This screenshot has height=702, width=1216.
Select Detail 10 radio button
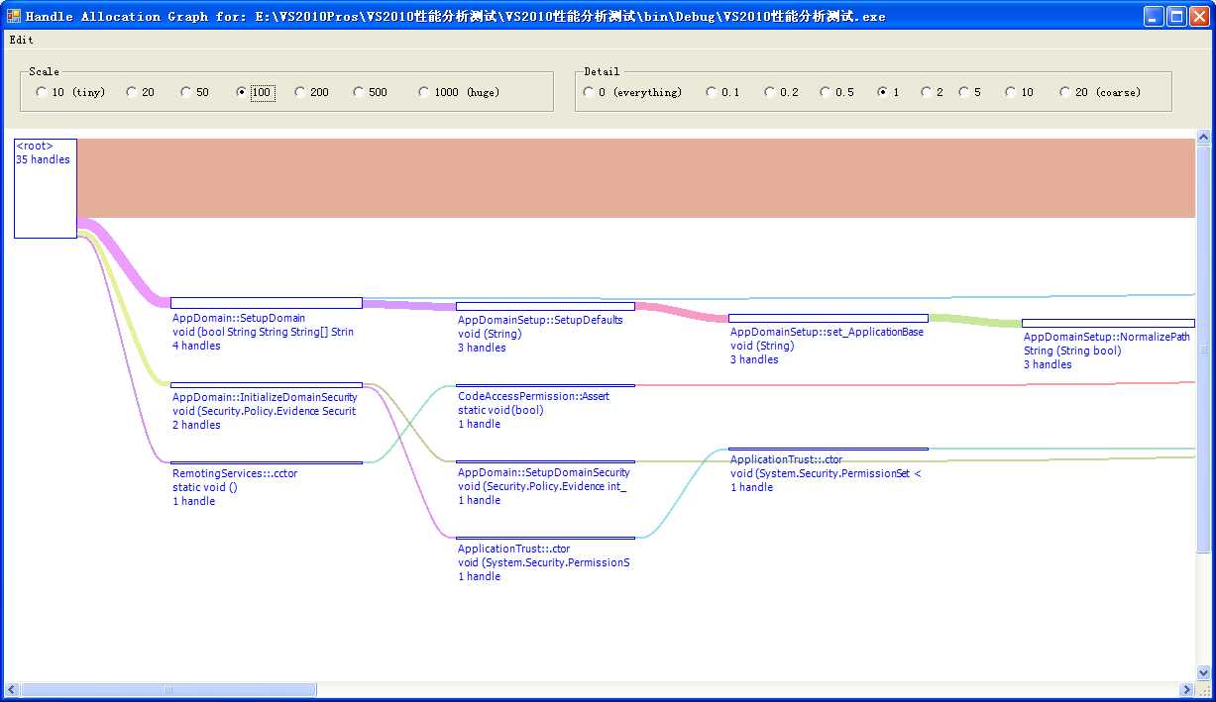1019,92
